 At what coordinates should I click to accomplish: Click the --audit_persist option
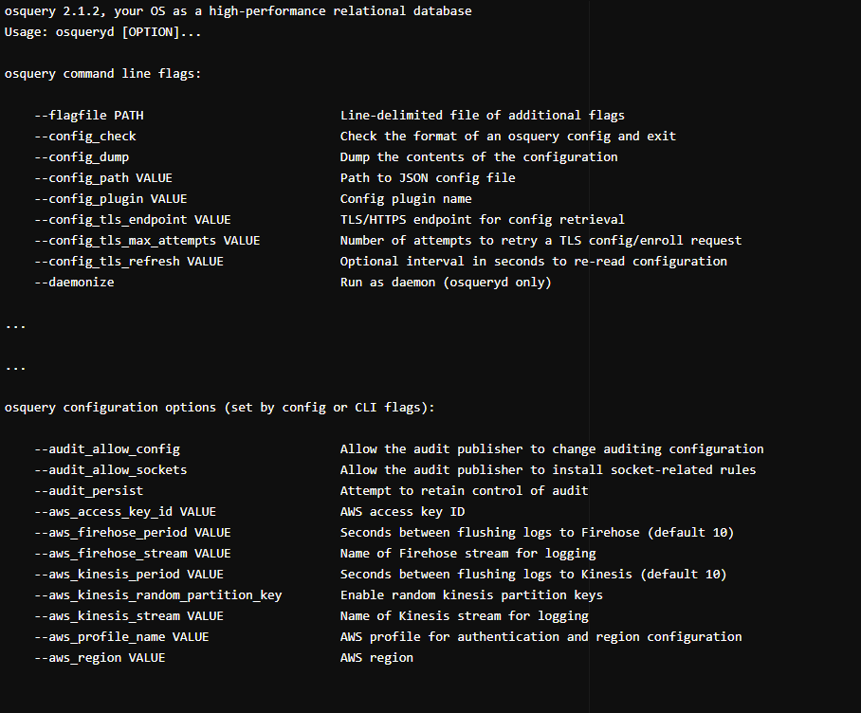tap(89, 491)
